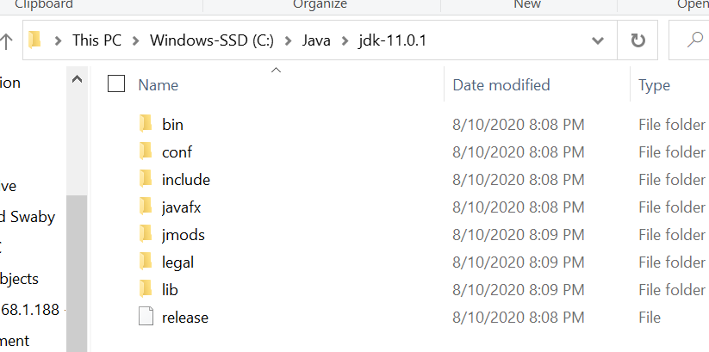The image size is (709, 352).
Task: Click the bin folder icon
Action: pyautogui.click(x=146, y=124)
